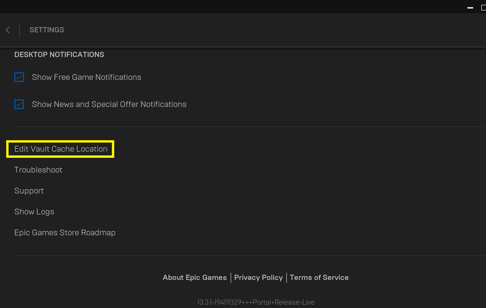Open Edit Vault Cache Location
This screenshot has height=308, width=486.
tap(61, 149)
